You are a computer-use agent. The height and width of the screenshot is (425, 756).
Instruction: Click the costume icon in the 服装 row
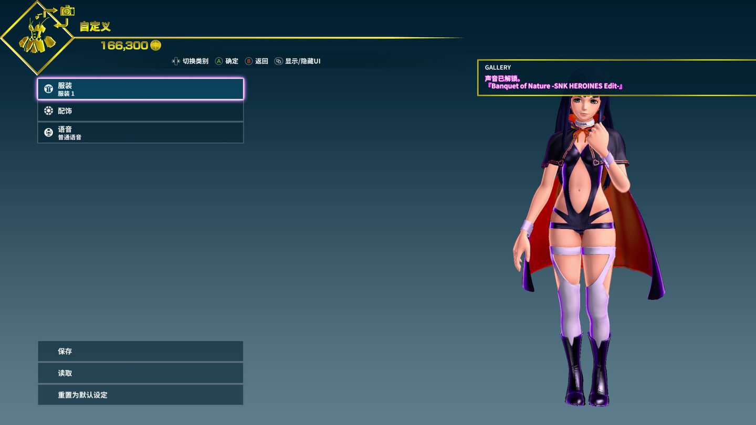tap(48, 89)
